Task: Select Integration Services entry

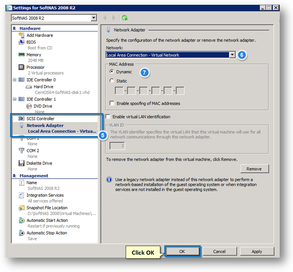Action: [45, 195]
